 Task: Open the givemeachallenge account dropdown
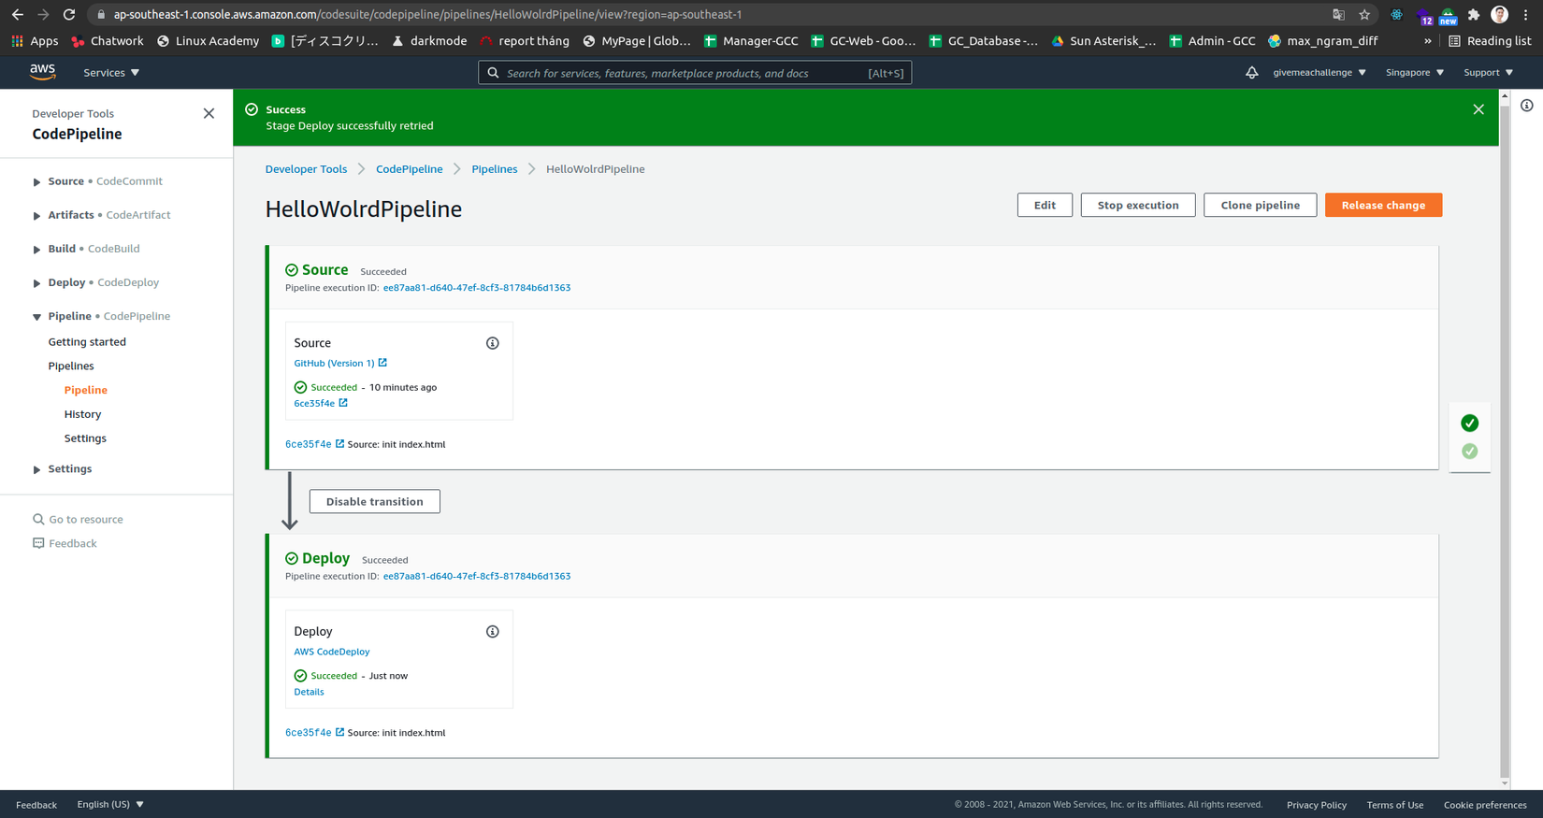[1319, 72]
